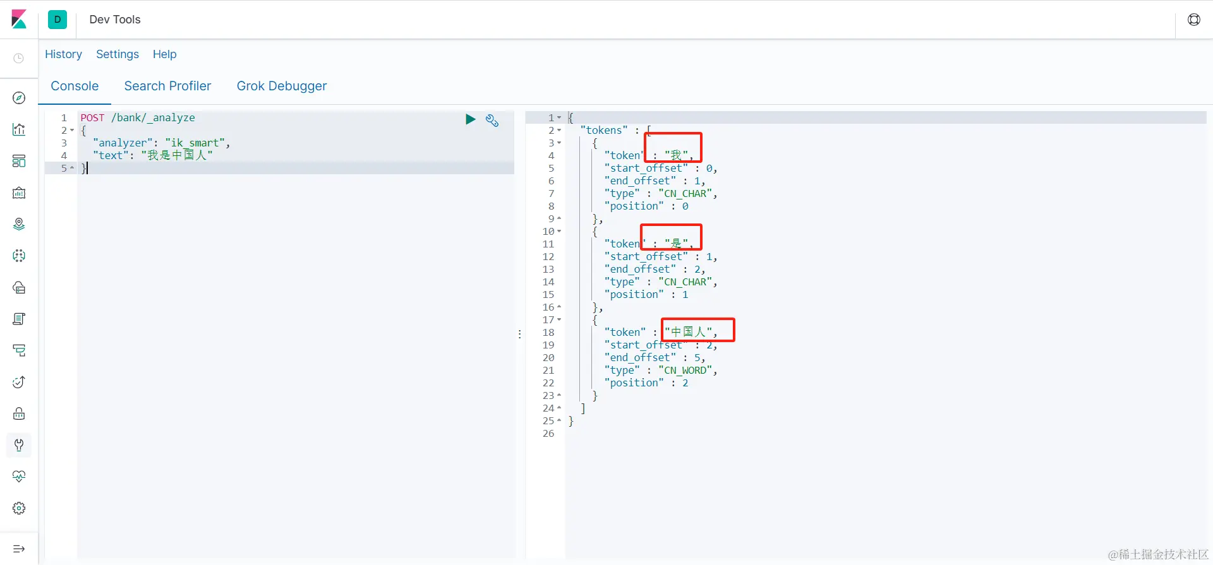Click the "中国人" token value
The height and width of the screenshot is (565, 1213).
point(688,332)
